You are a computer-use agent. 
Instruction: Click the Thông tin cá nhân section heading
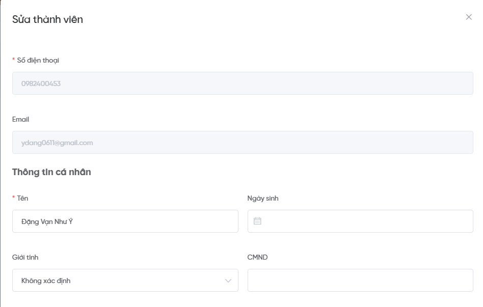[x=51, y=172]
